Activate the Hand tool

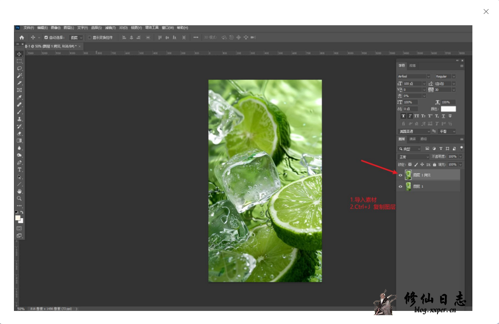[19, 191]
